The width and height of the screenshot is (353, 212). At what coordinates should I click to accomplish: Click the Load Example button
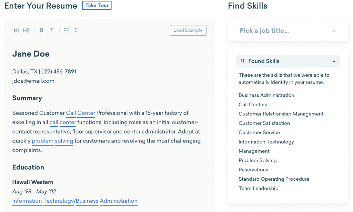coord(188,30)
